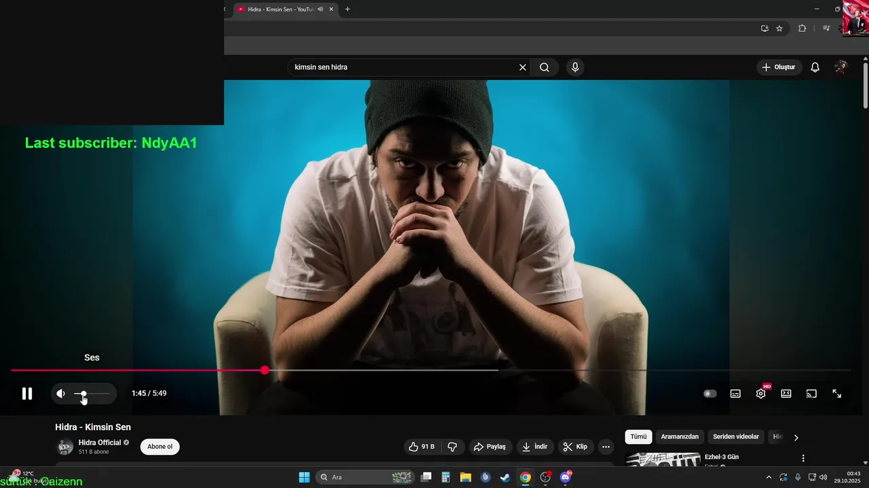Viewport: 869px width, 488px height.
Task: Close the Hidra - Kimsin Sen browser tab
Action: (331, 9)
